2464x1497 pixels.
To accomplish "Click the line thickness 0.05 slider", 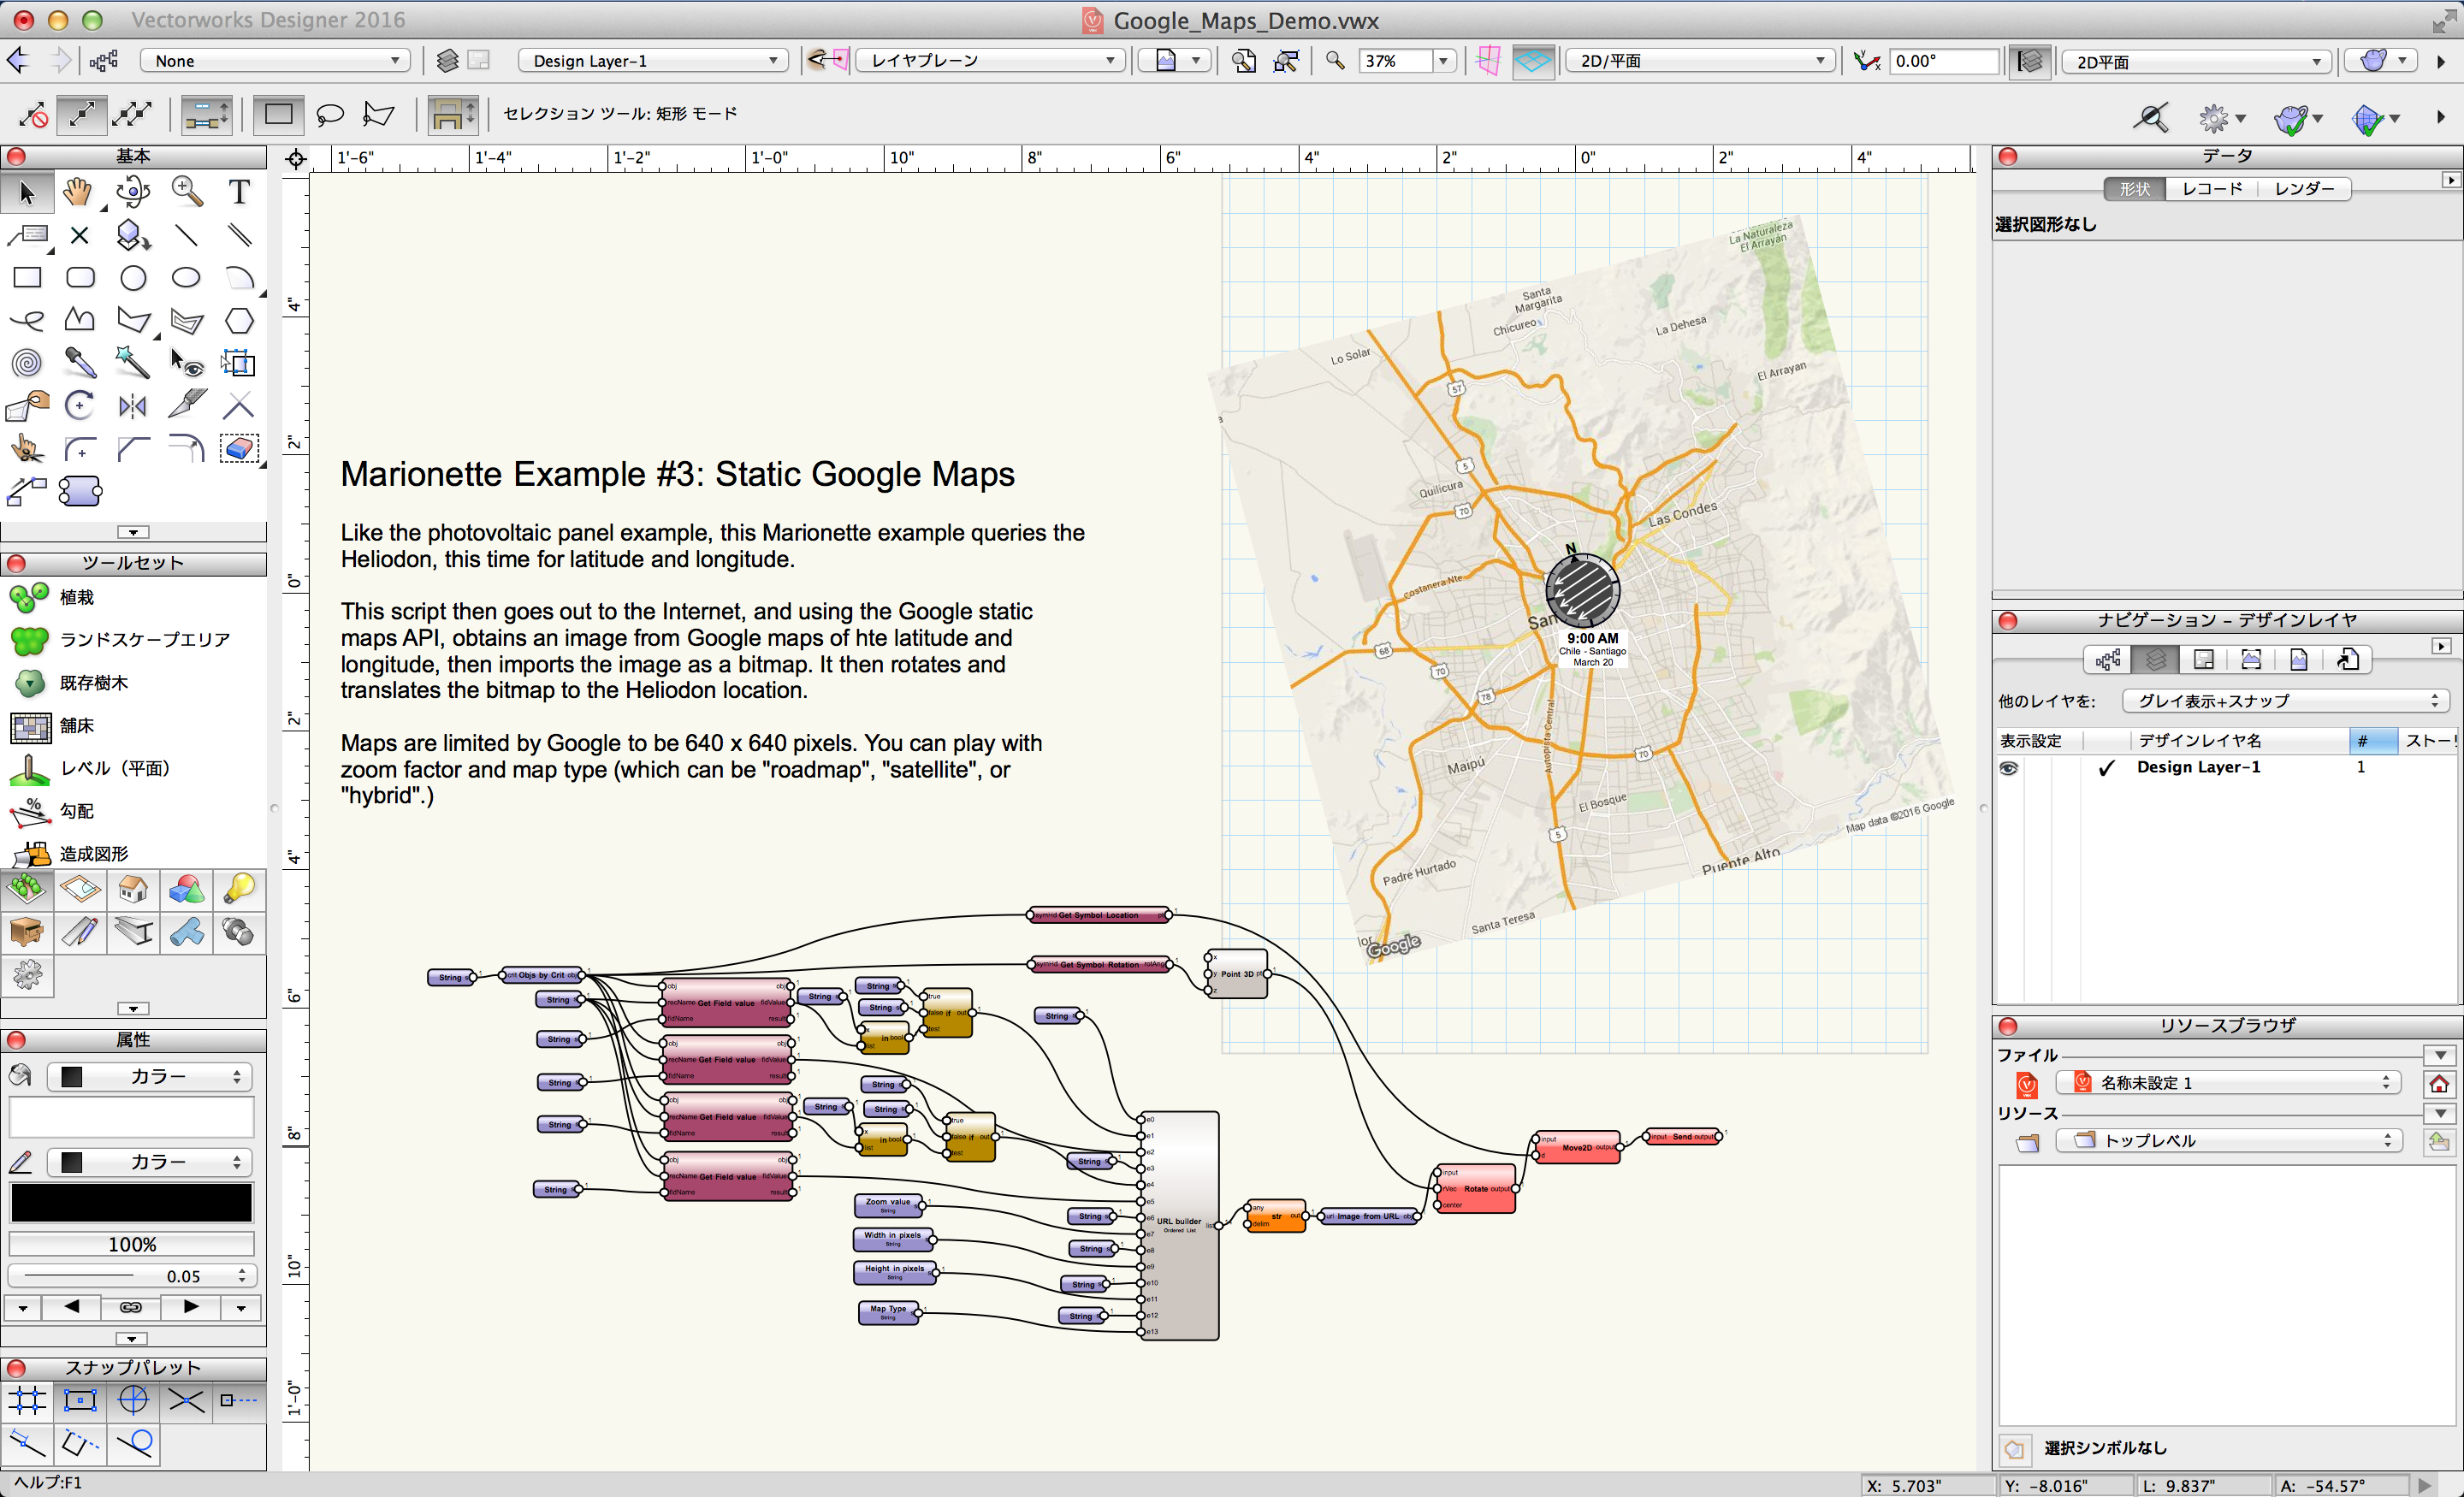I will coord(131,1276).
